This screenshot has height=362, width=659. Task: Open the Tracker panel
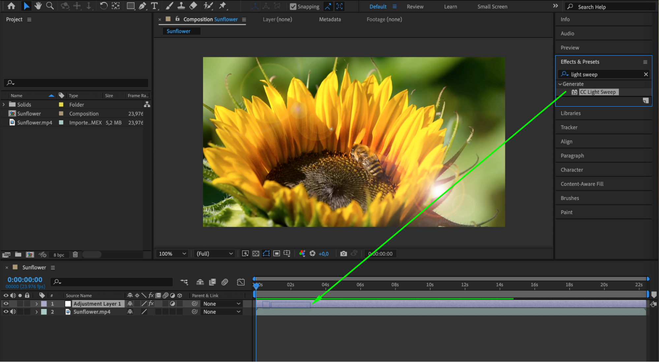[x=569, y=127]
